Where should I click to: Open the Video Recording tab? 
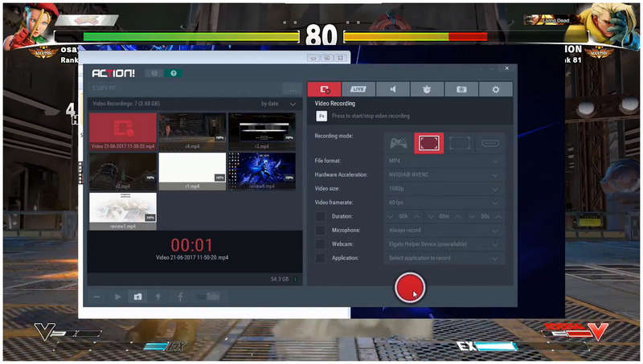click(x=325, y=89)
